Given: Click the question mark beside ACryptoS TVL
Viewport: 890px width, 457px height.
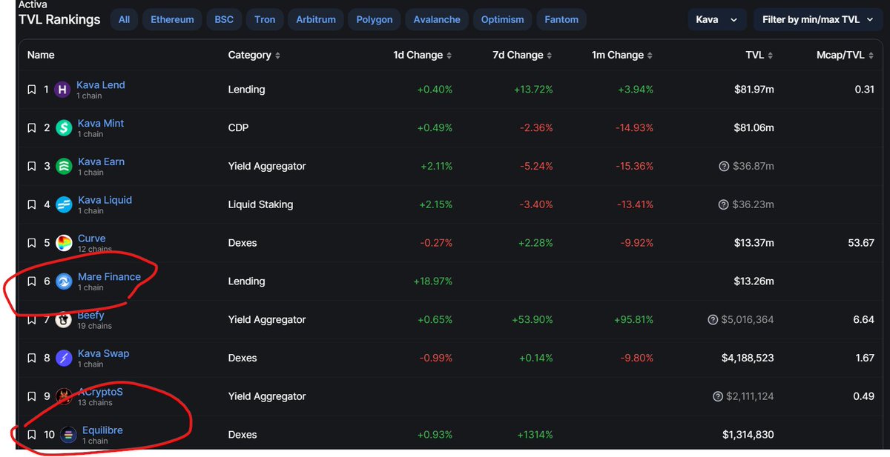Looking at the screenshot, I should click(717, 397).
